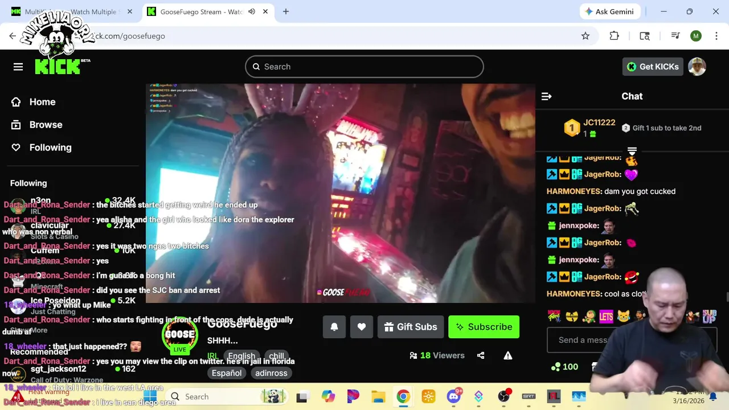Open the IRL category tag
The image size is (729, 410).
pos(212,356)
